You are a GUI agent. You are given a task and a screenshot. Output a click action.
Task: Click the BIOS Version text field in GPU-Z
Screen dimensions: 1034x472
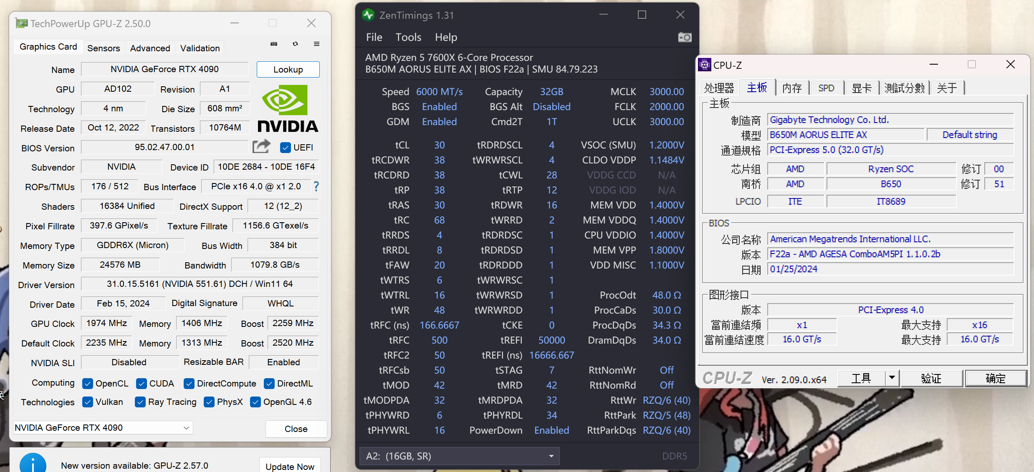click(164, 147)
